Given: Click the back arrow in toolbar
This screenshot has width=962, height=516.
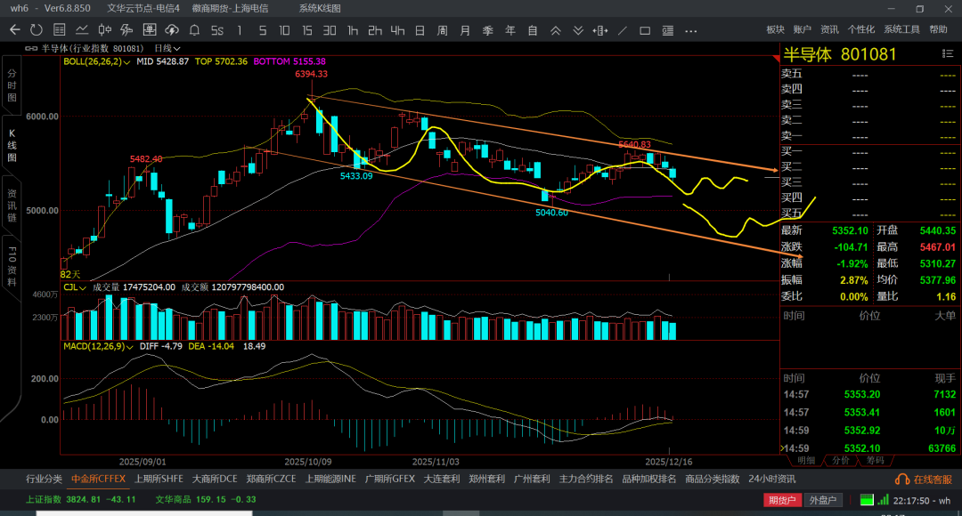Looking at the screenshot, I should [x=14, y=29].
